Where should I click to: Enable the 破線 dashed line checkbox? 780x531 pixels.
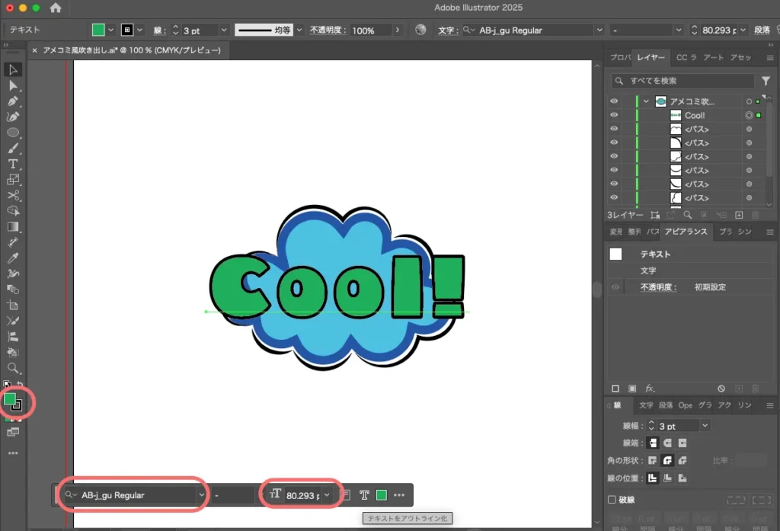612,500
